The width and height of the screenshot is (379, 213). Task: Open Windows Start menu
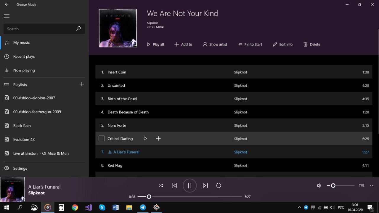(x=7, y=207)
